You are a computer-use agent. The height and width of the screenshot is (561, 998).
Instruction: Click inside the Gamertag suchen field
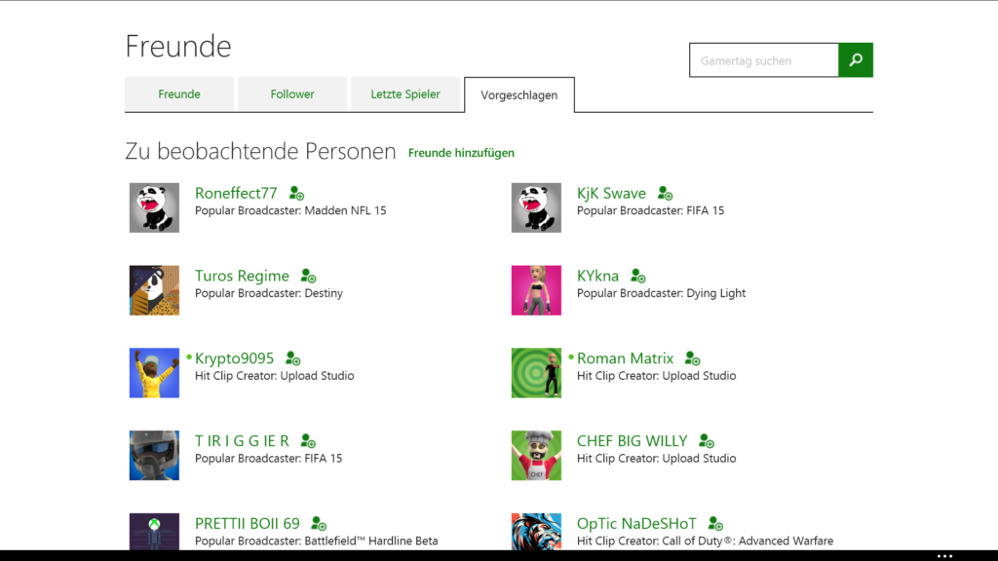[763, 59]
